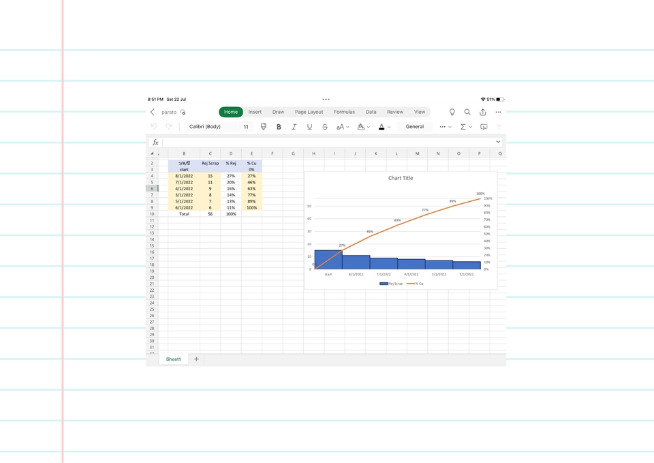Open the AutoSum dropdown
Screen dimensions: 654x463
[466, 127]
